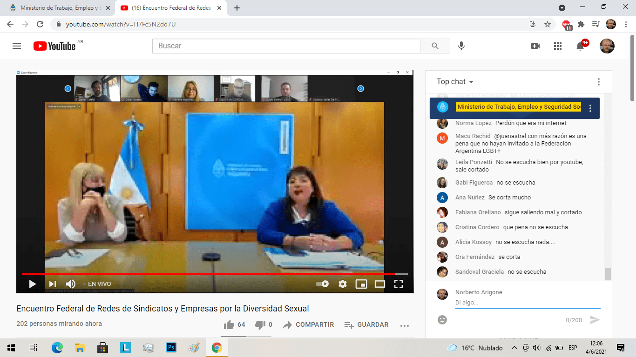Show hidden system tray icons
636x357 pixels.
514,348
